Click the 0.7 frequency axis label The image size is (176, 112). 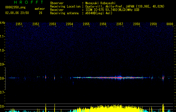click(x=2, y=92)
